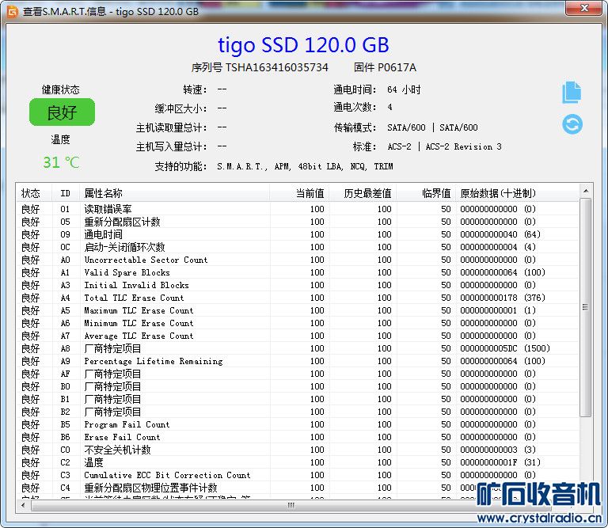Image resolution: width=608 pixels, height=528 pixels.
Task: Click the SATA/600 | SATA/600 transfer mode value
Action: tap(432, 127)
